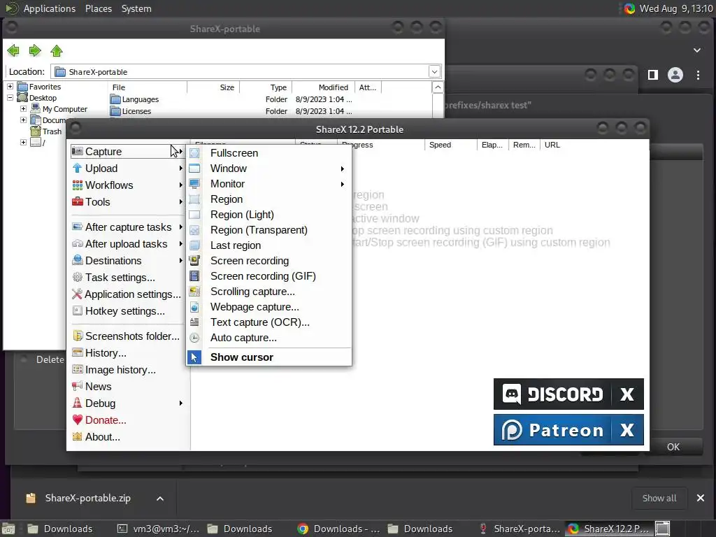Dismiss the Patreon banner with X
716x537 pixels.
pyautogui.click(x=627, y=430)
